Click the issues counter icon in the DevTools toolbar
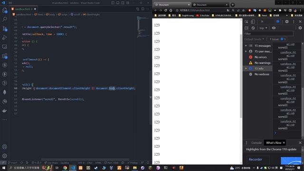304x171 pixels. 278,21
